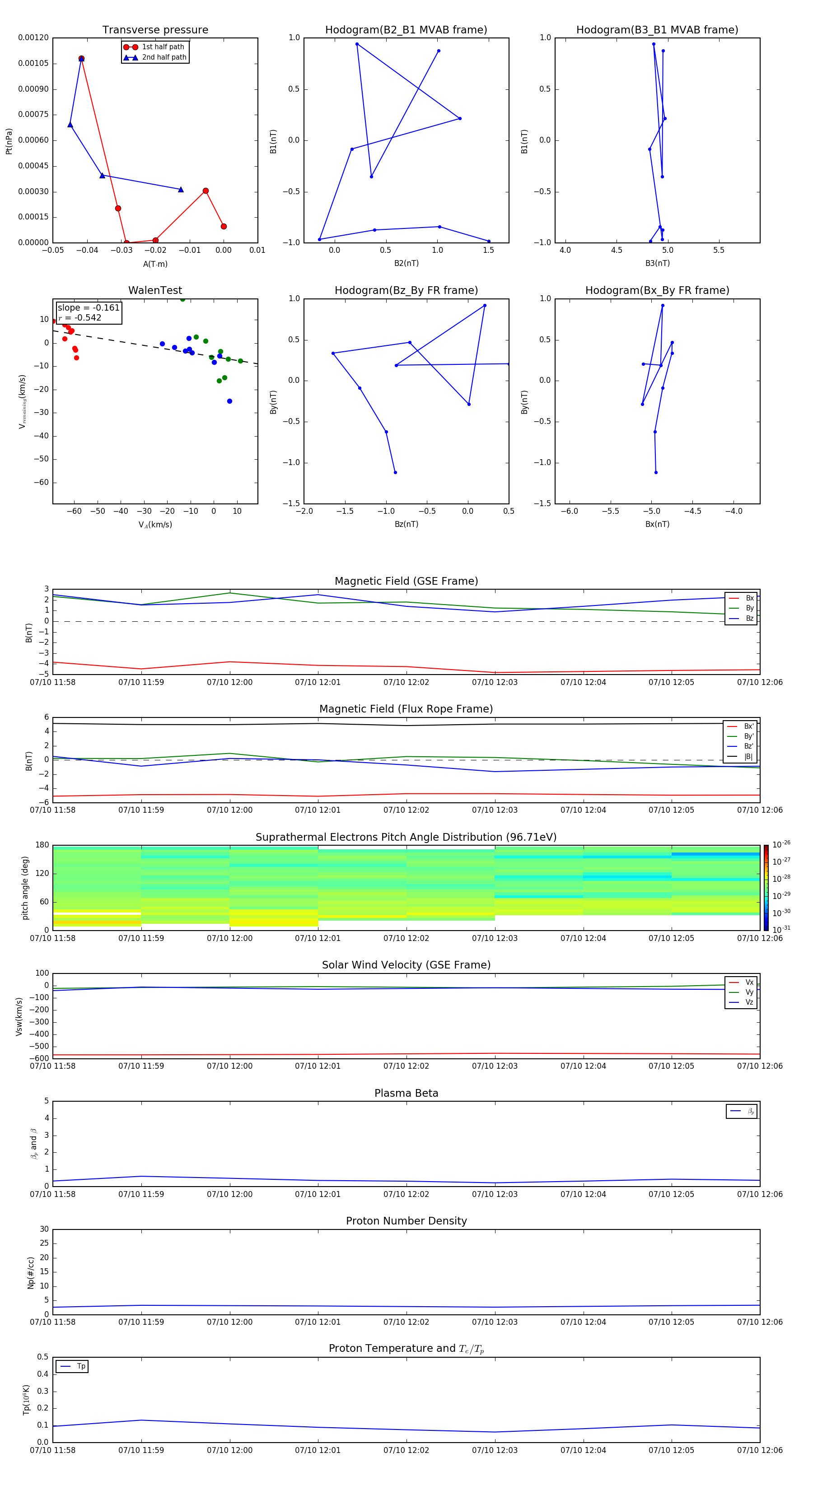The width and height of the screenshot is (813, 1490).
Task: Click the peak marker in Transverse pressure plot
Action: point(81,58)
